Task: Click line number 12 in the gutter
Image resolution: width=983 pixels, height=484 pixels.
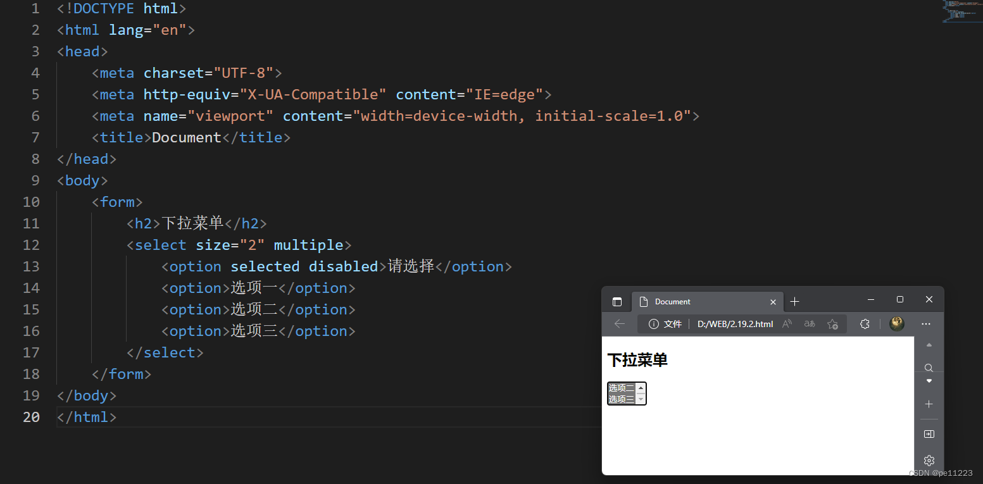Action: 31,245
